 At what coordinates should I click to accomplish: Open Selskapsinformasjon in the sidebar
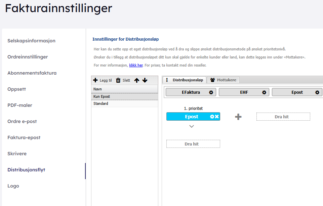click(x=31, y=41)
